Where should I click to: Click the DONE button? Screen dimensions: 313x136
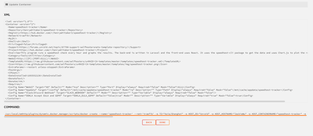pyautogui.click(x=162, y=123)
